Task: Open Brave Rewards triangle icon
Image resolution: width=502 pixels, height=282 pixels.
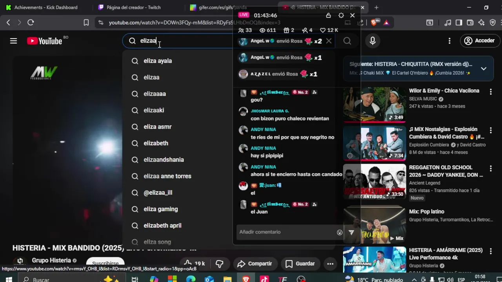Action: coord(386,23)
